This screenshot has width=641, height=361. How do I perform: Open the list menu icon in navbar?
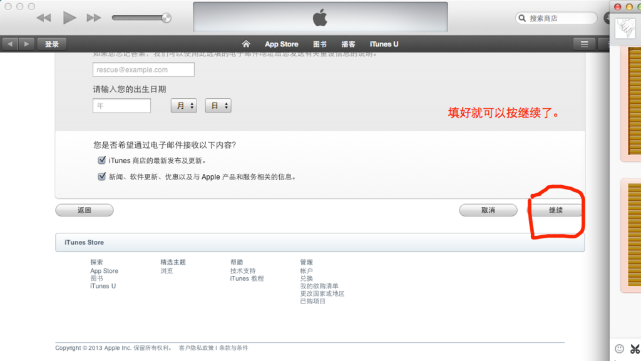point(584,44)
